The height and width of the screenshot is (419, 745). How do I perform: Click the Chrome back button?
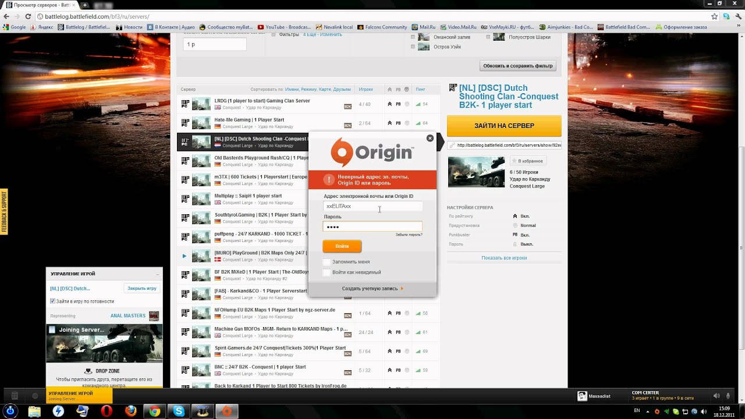[6, 16]
